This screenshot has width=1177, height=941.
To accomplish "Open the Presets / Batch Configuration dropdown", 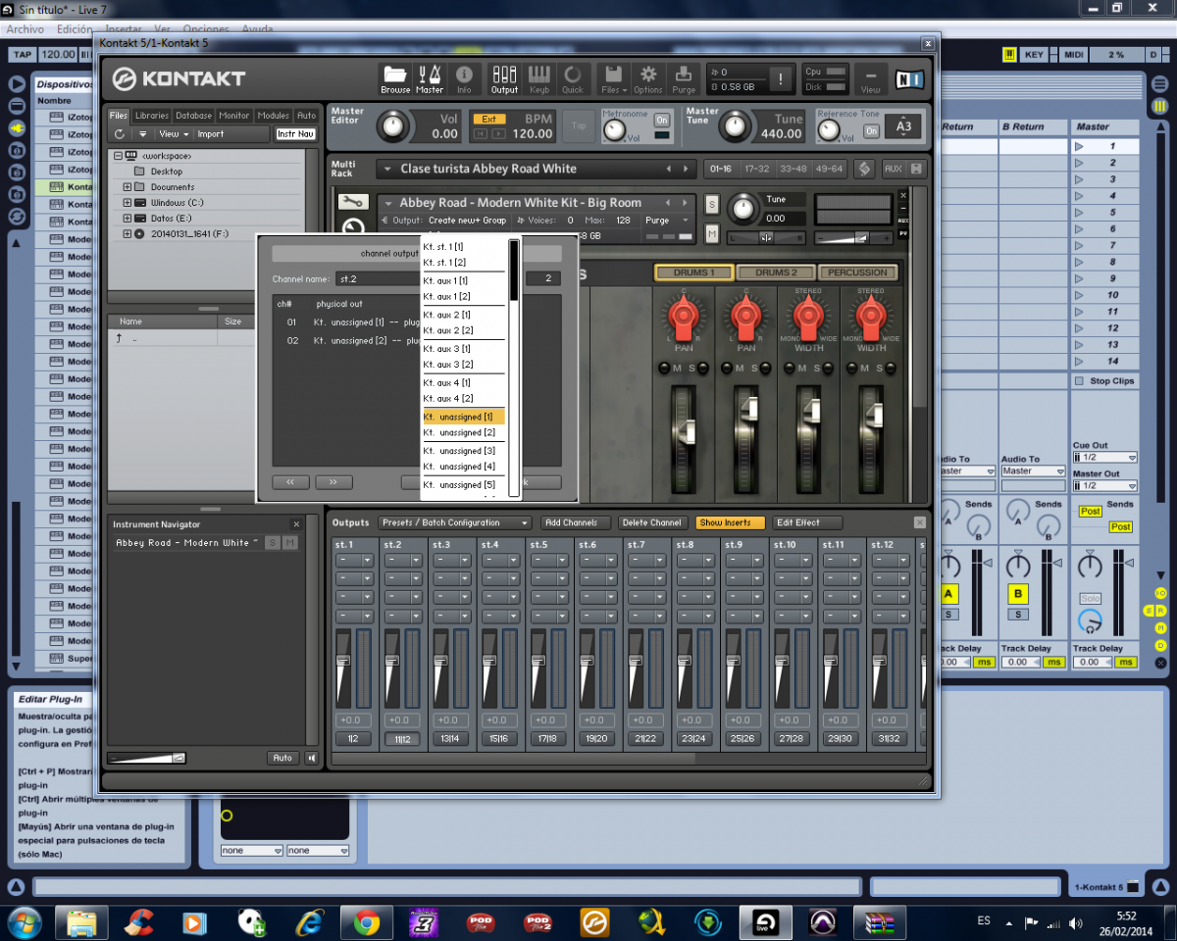I will point(455,522).
